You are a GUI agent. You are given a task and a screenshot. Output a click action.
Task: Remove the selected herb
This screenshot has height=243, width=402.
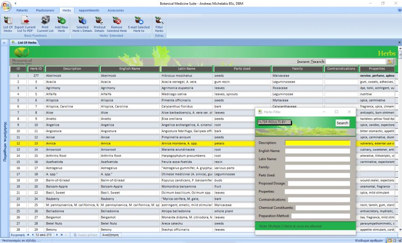[x=116, y=24]
